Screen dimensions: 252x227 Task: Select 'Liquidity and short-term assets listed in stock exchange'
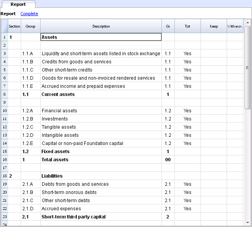tap(101, 54)
